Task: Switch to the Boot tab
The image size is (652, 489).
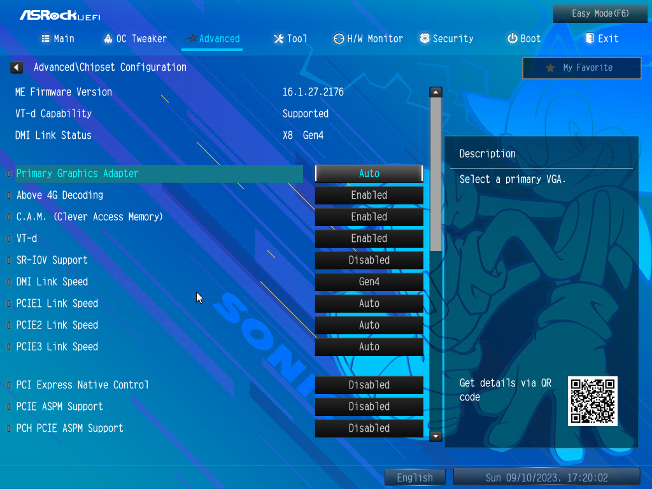Action: [524, 39]
